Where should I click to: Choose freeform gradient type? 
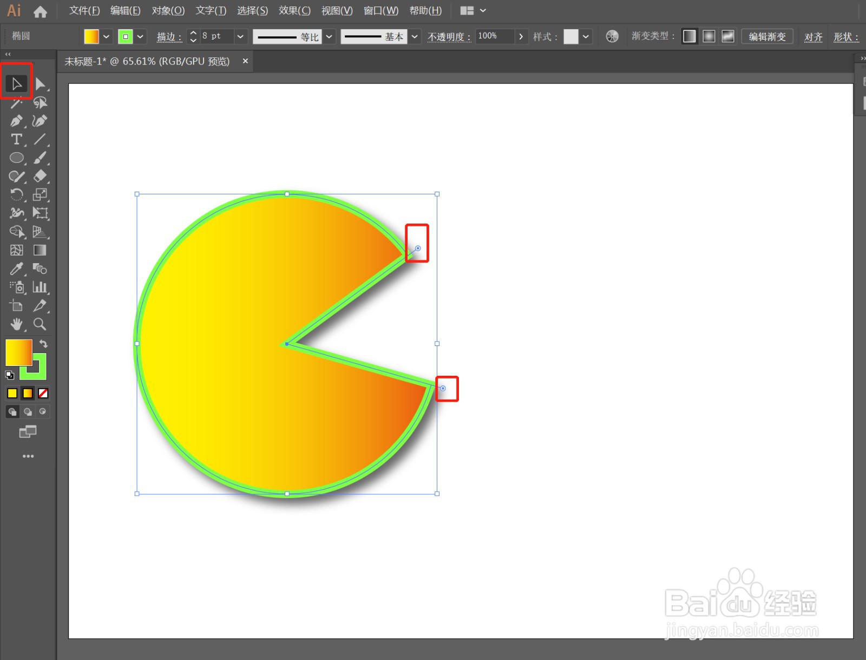(728, 36)
